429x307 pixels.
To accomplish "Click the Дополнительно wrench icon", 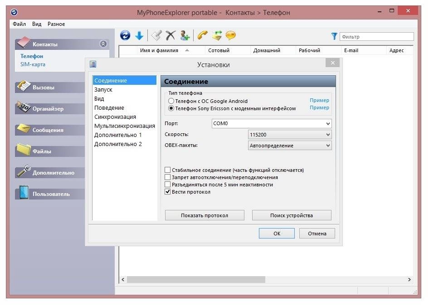I will (x=24, y=171).
